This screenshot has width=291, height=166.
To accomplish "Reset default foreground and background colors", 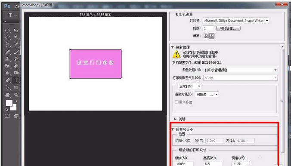I will pos(7,110).
